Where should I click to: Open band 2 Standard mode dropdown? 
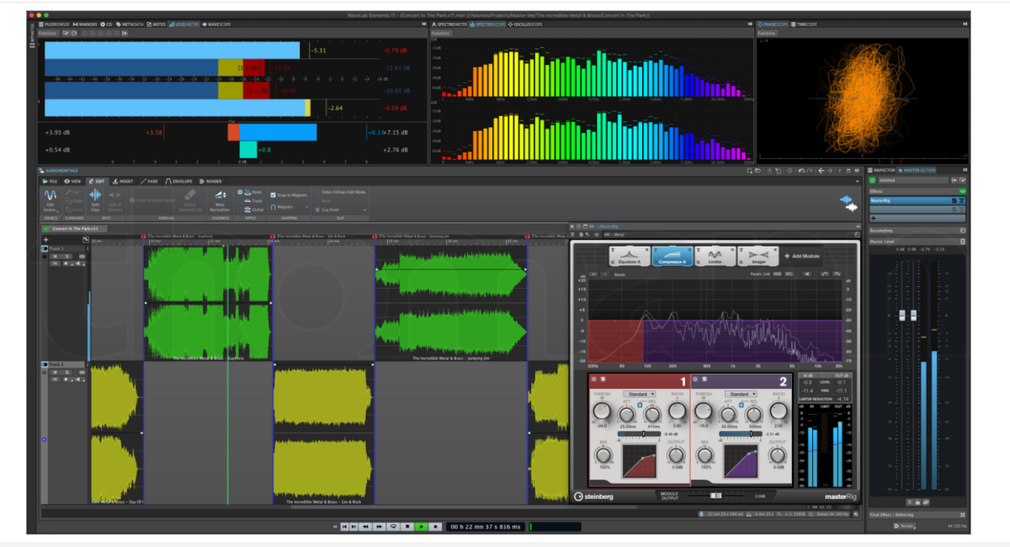(742, 394)
